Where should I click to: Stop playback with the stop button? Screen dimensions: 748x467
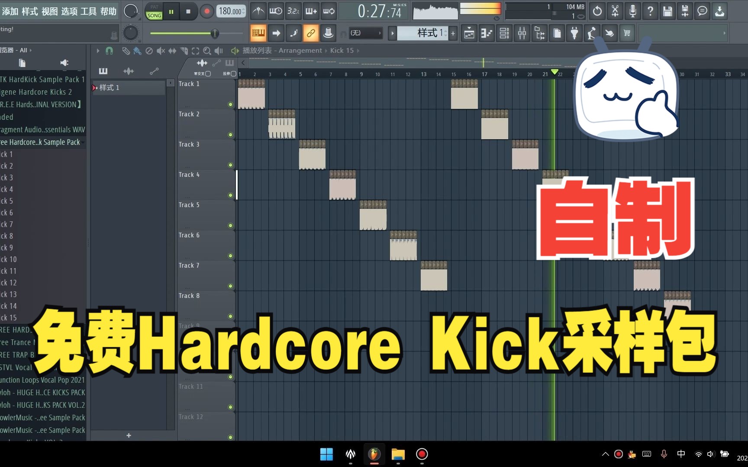click(188, 12)
